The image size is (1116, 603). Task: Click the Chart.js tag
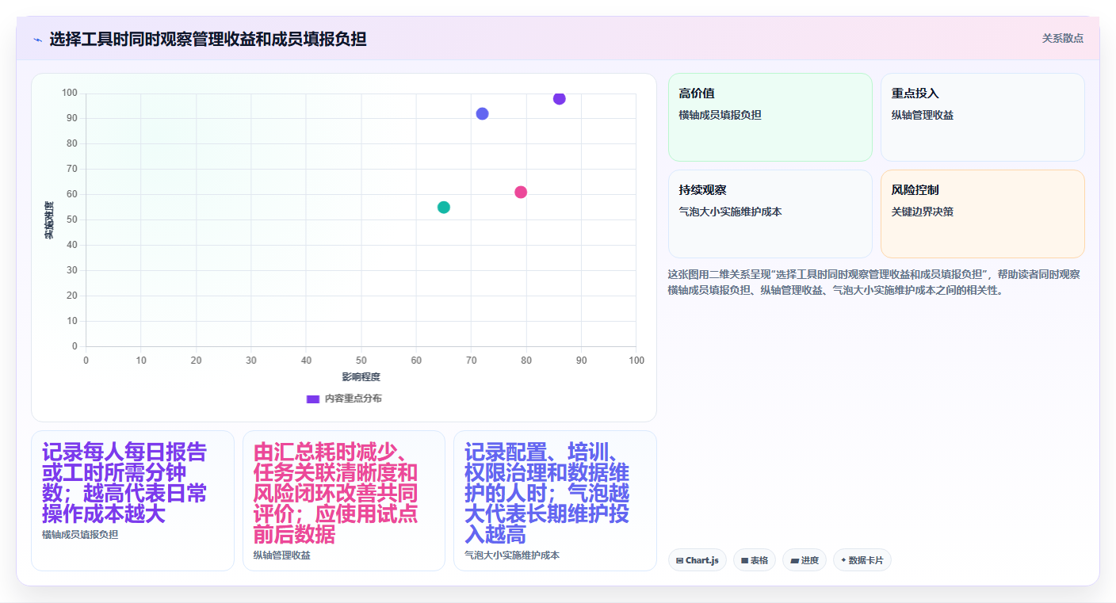(x=697, y=560)
